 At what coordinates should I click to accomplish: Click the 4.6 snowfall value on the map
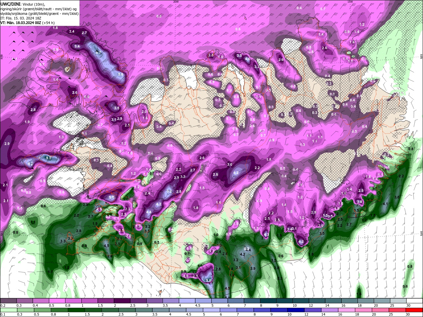click(x=247, y=59)
